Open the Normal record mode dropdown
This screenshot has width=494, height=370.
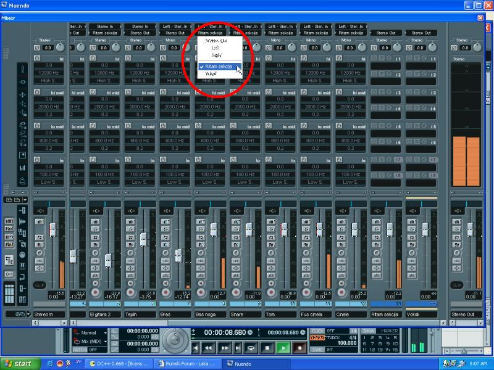coord(106,332)
